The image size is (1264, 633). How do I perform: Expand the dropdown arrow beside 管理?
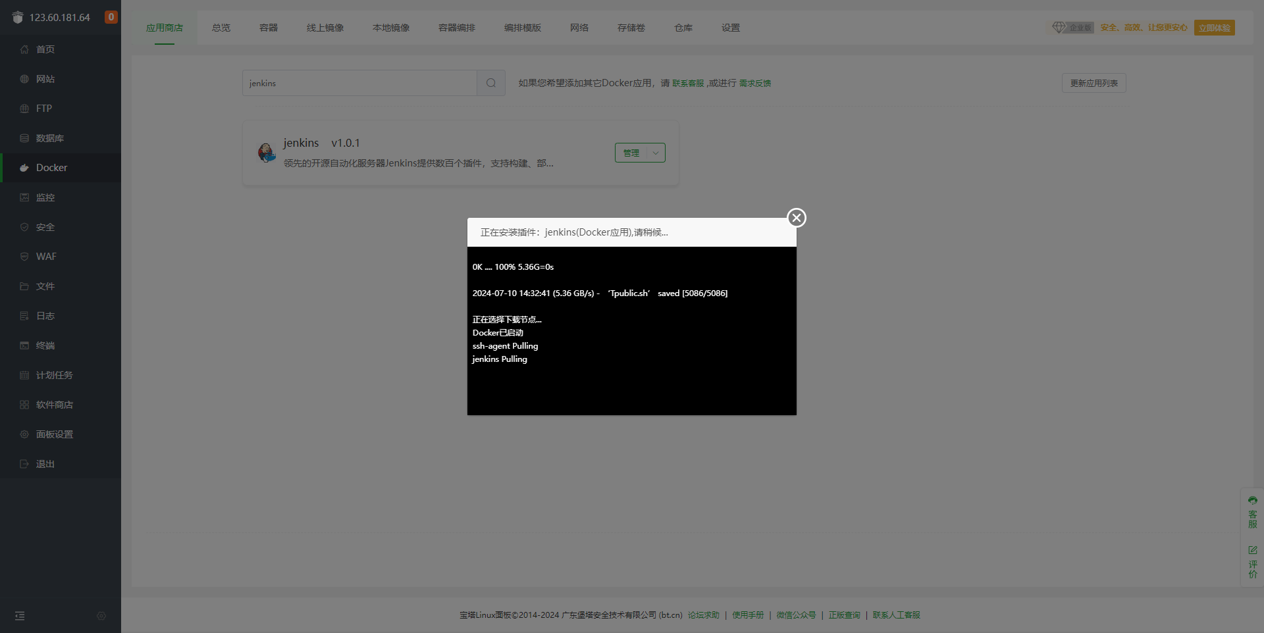[x=656, y=153]
